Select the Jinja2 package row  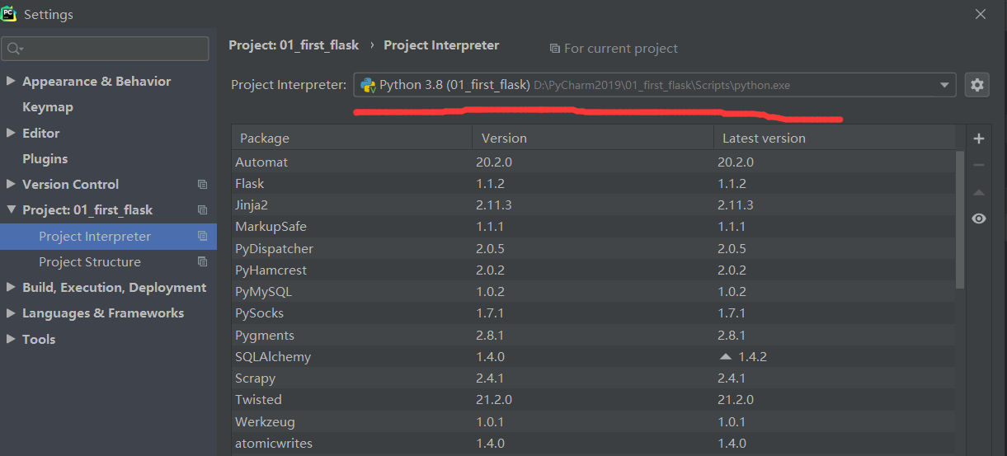click(593, 205)
